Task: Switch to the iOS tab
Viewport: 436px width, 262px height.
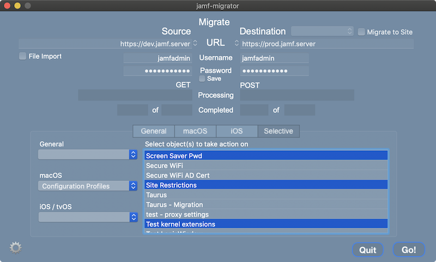Action: [237, 131]
